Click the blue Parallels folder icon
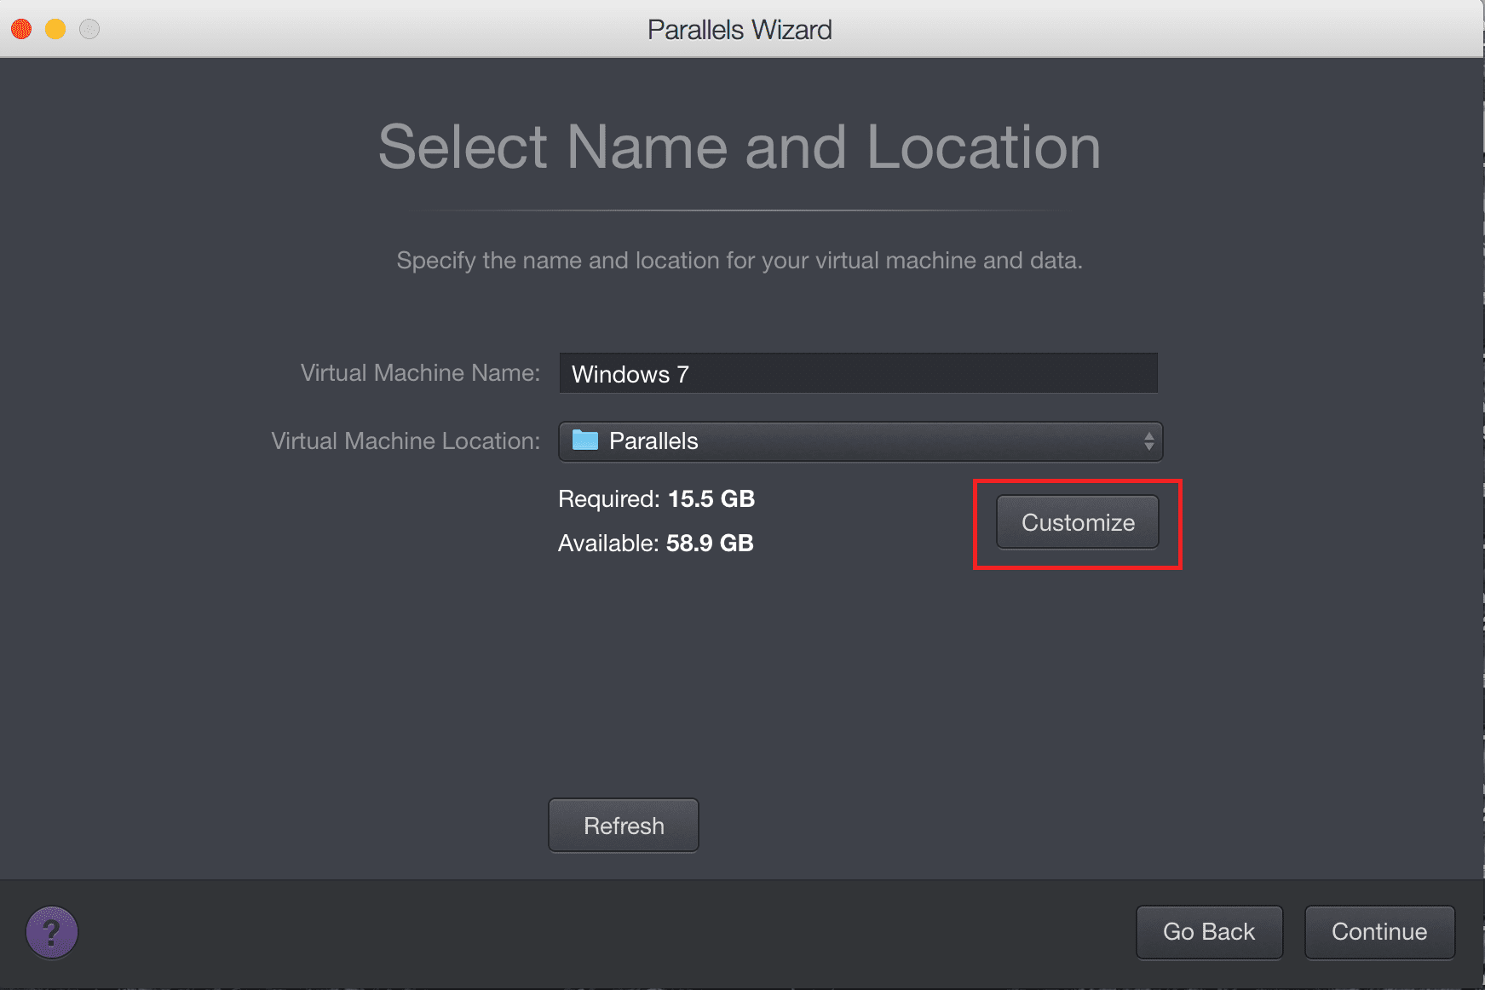Viewport: 1485px width, 990px height. pos(585,440)
